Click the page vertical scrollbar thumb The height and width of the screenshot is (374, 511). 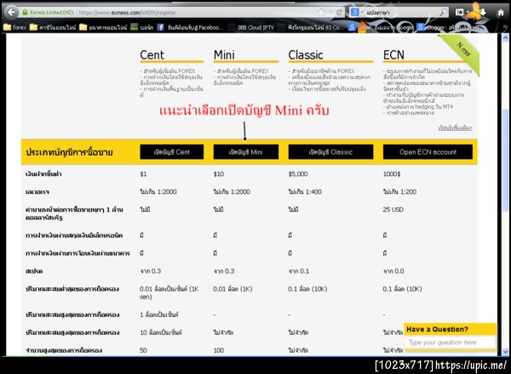pyautogui.click(x=505, y=159)
